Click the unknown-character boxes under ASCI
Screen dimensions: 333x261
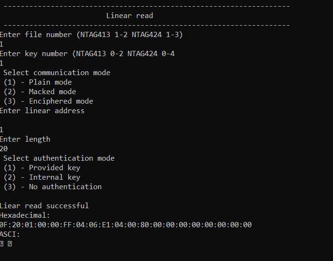pyautogui.click(x=6, y=244)
